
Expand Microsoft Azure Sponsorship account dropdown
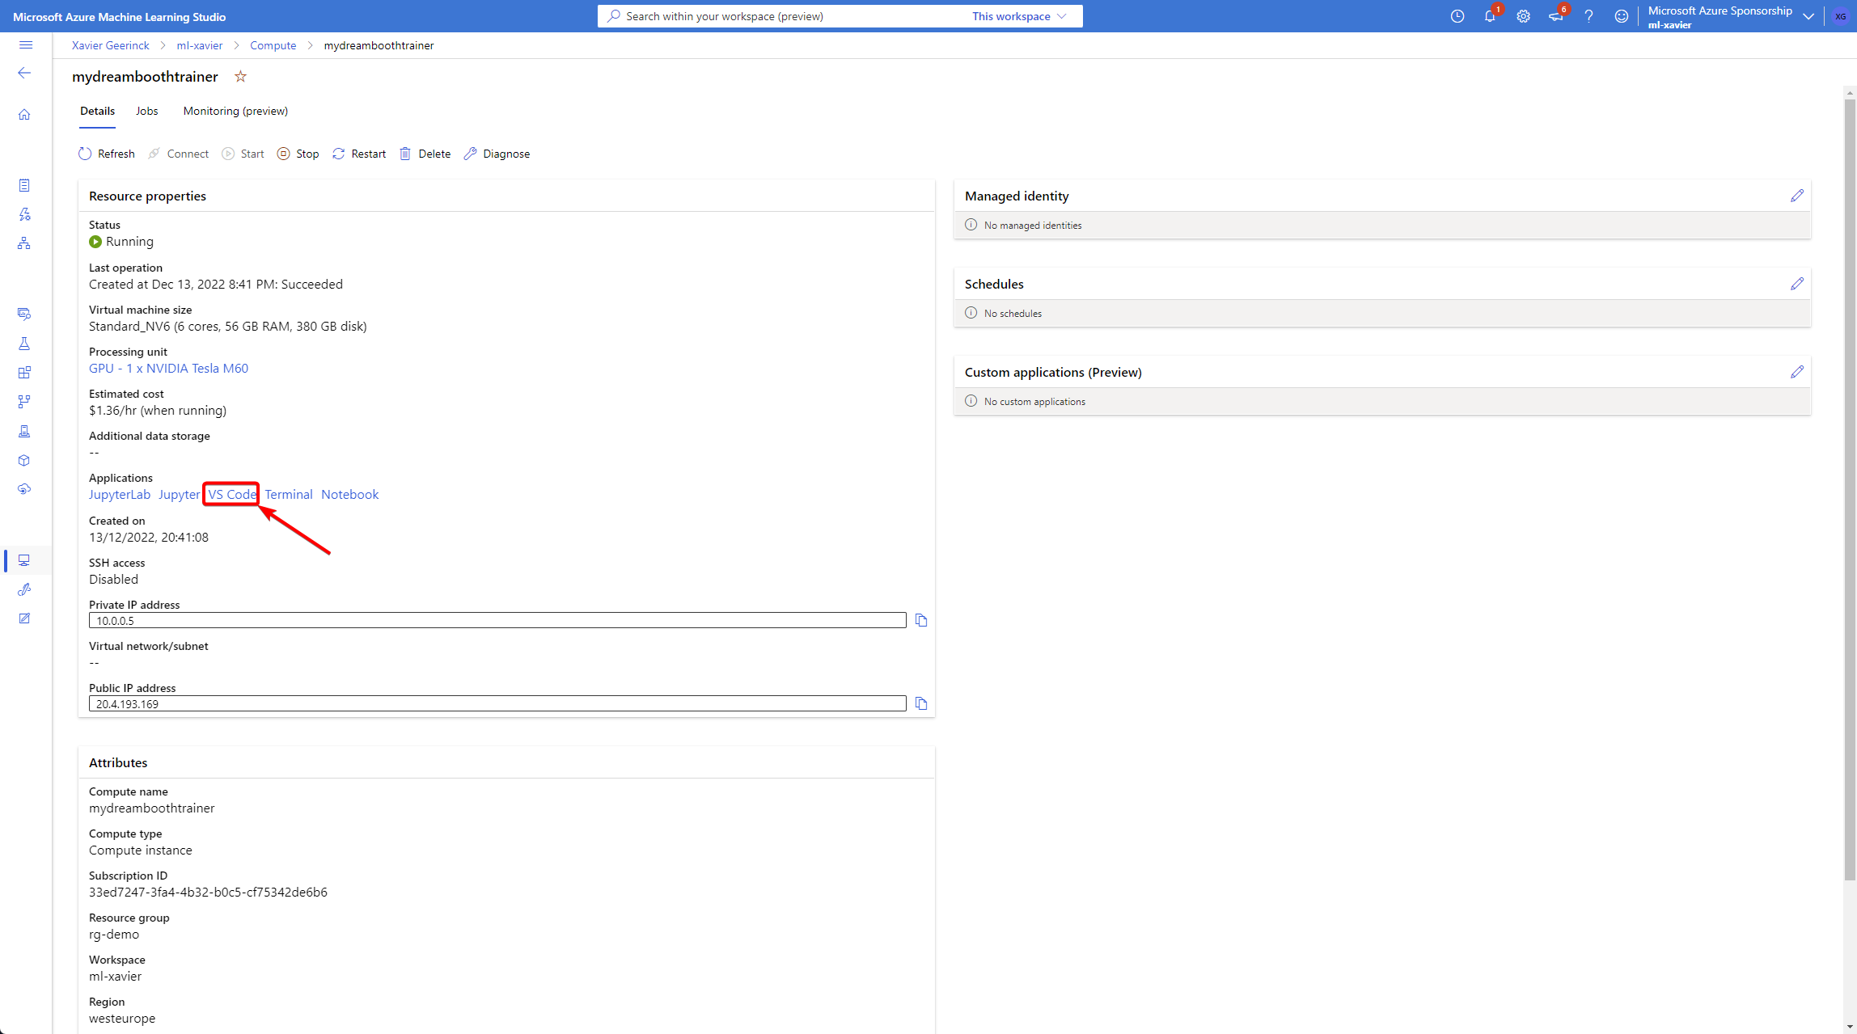click(1808, 16)
